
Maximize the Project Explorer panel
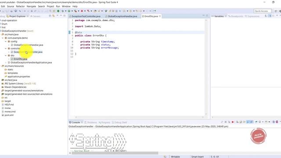pos(65,16)
